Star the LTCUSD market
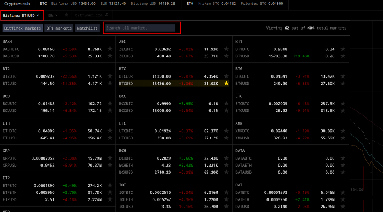This screenshot has width=383, height=212. pyautogui.click(x=226, y=138)
